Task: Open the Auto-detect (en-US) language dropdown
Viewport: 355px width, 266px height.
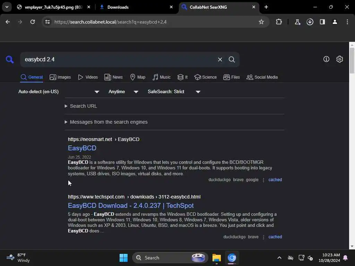Action: click(59, 91)
